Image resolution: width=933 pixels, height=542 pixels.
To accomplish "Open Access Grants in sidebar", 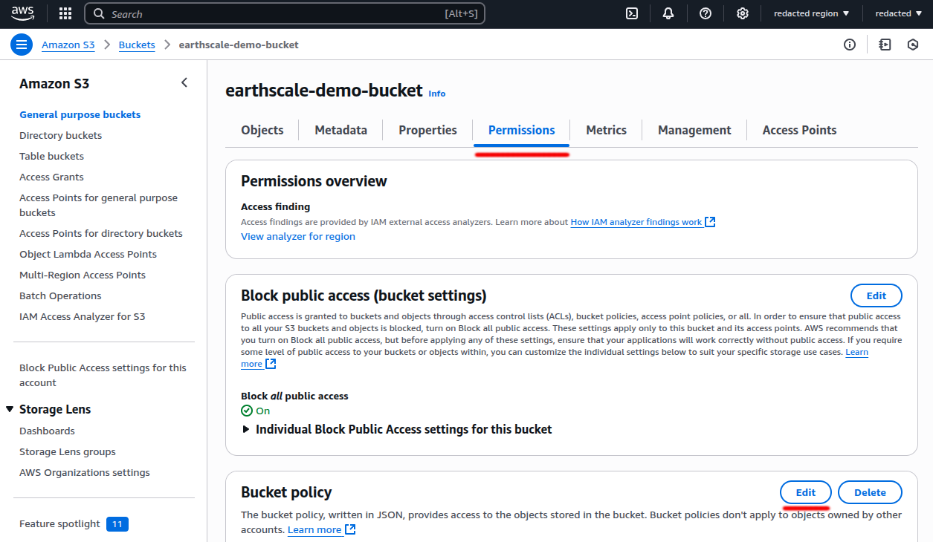I will [x=52, y=177].
